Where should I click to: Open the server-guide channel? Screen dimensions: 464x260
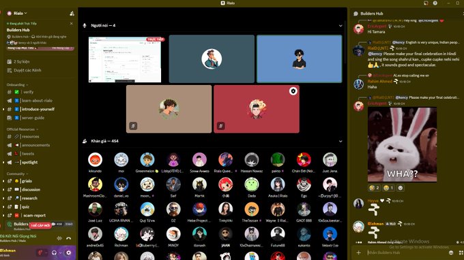point(33,118)
